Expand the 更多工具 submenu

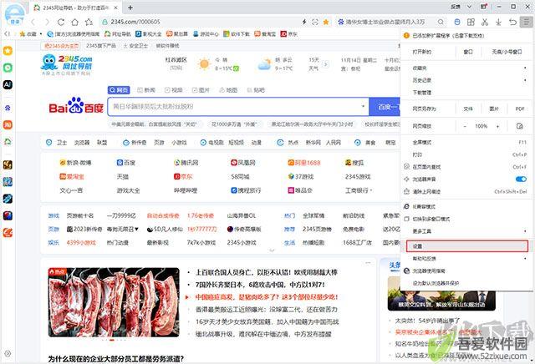coord(525,231)
